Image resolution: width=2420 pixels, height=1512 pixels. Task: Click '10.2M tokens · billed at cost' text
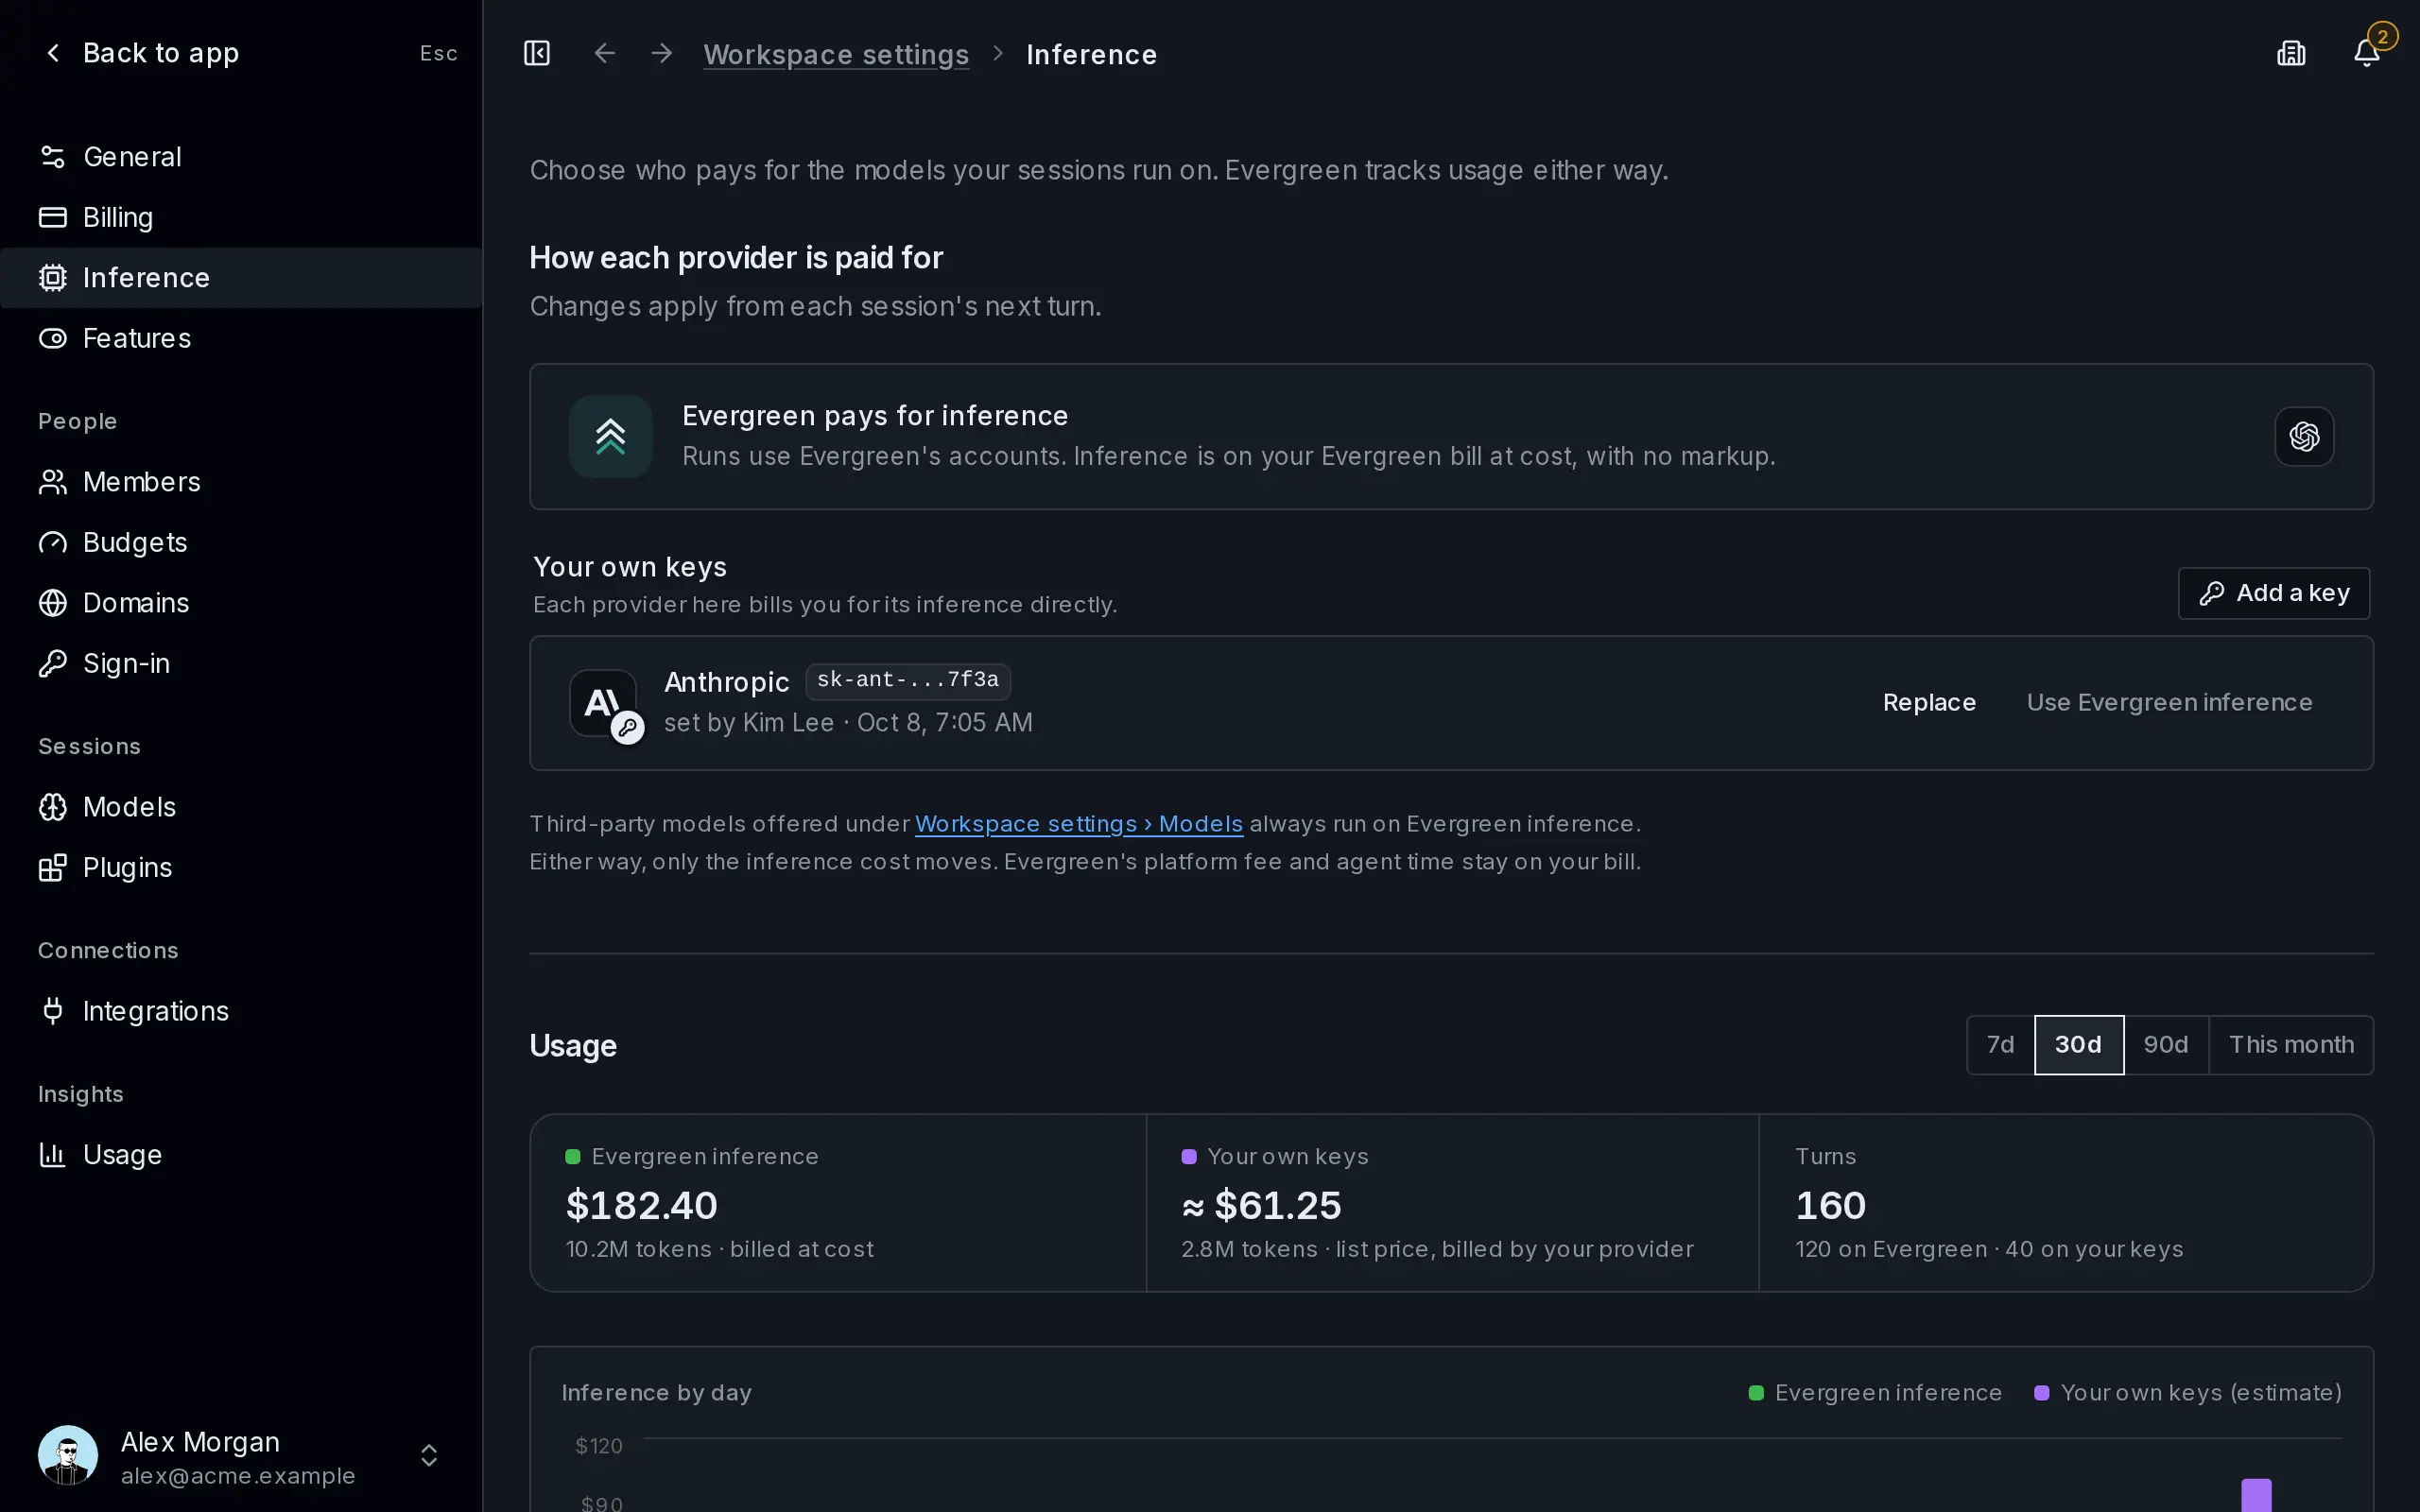[x=720, y=1249]
